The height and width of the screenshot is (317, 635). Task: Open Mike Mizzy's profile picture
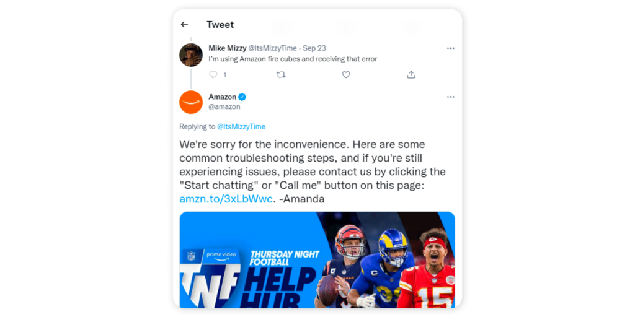pos(191,55)
